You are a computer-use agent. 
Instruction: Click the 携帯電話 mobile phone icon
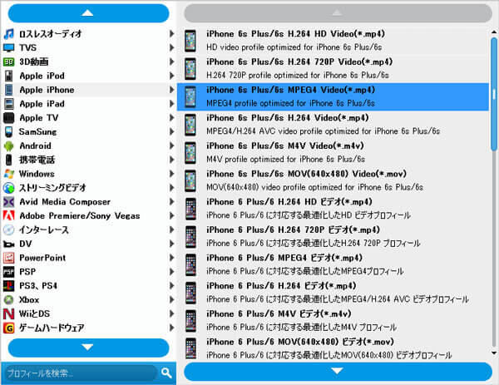(x=9, y=160)
